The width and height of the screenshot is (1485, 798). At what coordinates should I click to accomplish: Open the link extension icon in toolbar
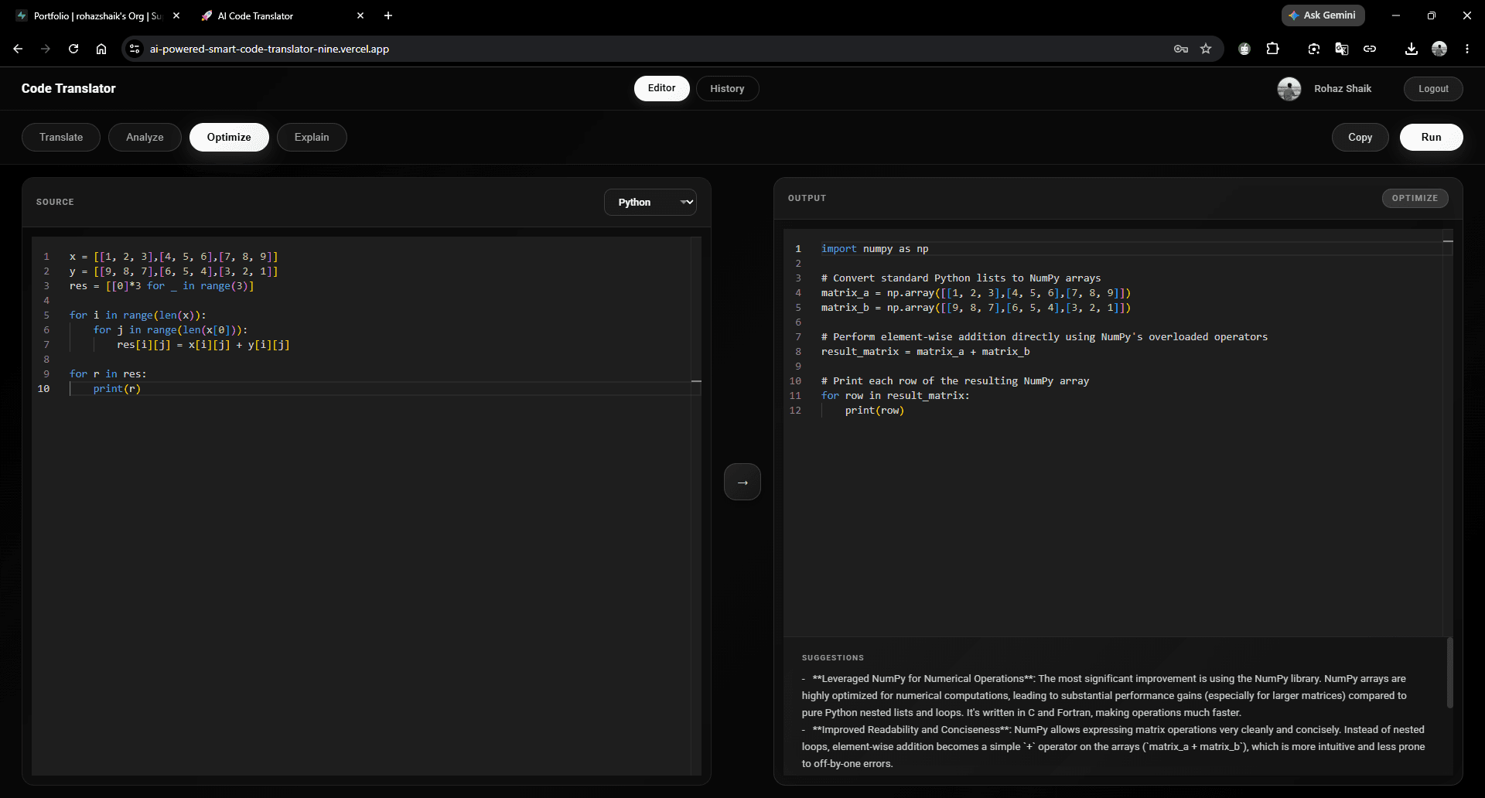click(x=1370, y=49)
